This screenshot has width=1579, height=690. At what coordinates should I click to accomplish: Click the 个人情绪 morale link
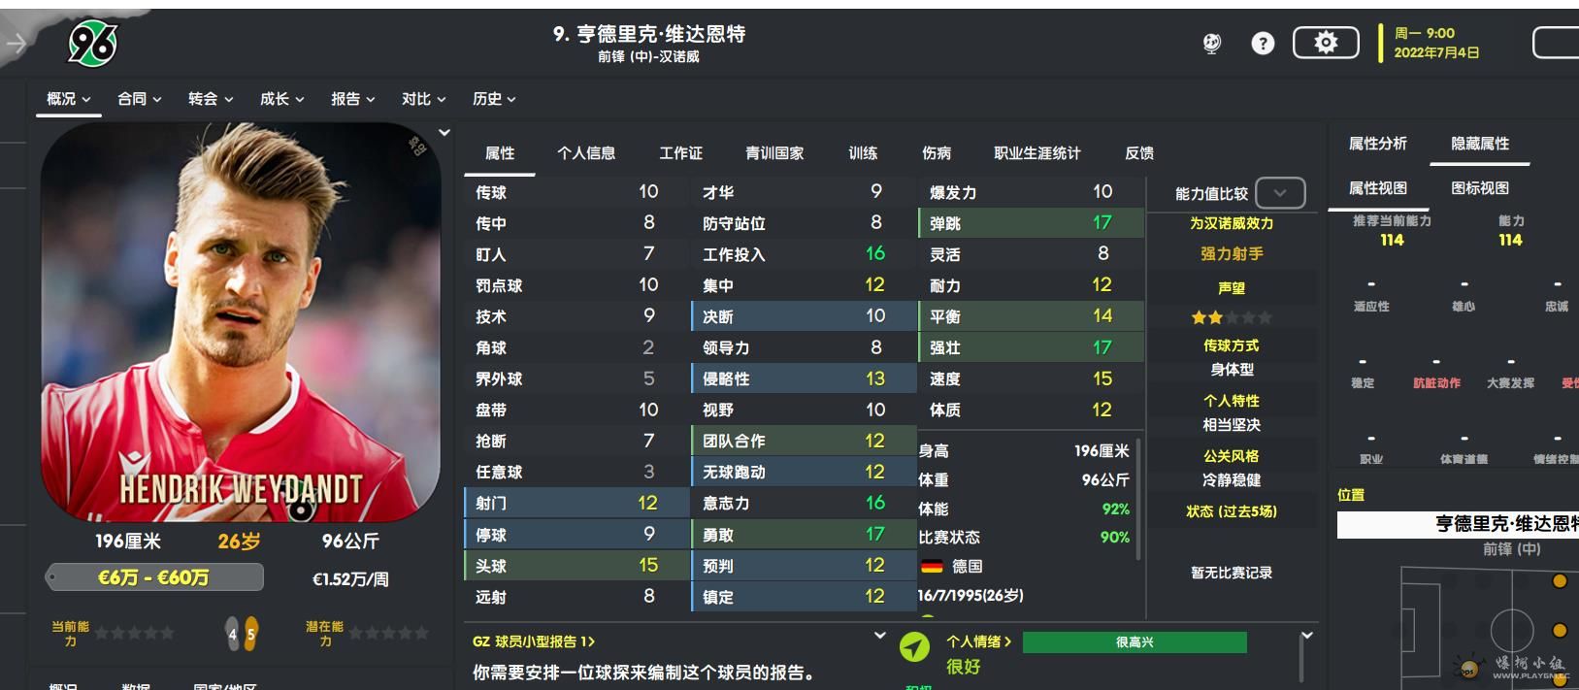978,641
